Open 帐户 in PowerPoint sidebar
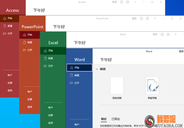Viewport: 184px width, 128px height. [30, 91]
